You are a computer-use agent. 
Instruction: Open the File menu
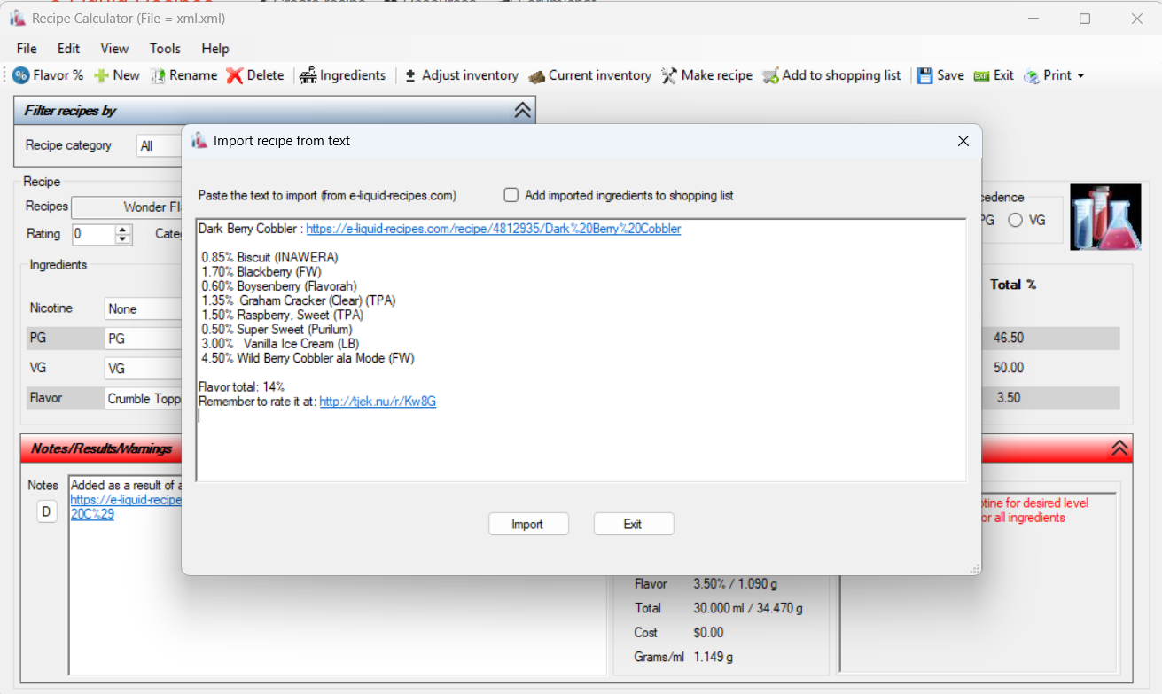pos(27,49)
